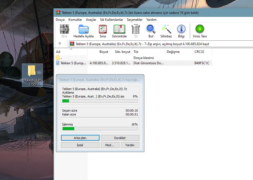Click the Mod... button
253x180 pixels.
click(x=110, y=145)
